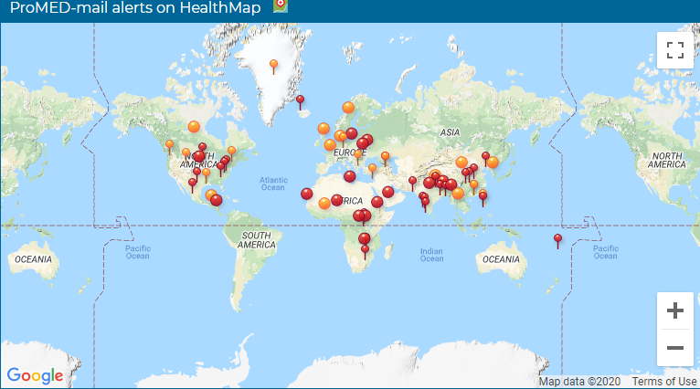700x389 pixels.
Task: Select the large orange marker in Canada
Action: [194, 127]
